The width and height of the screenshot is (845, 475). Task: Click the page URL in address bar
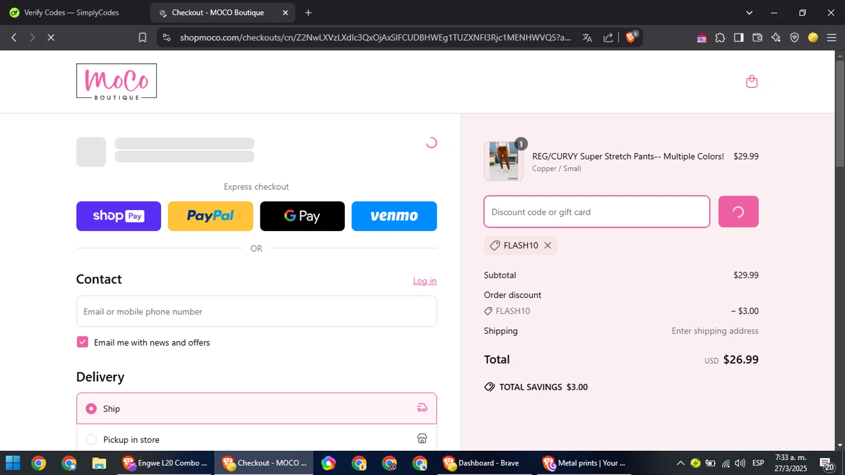coord(375,38)
